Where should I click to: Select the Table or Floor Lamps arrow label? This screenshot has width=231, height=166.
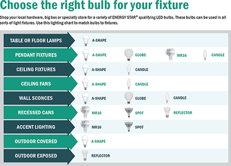[x=39, y=41]
